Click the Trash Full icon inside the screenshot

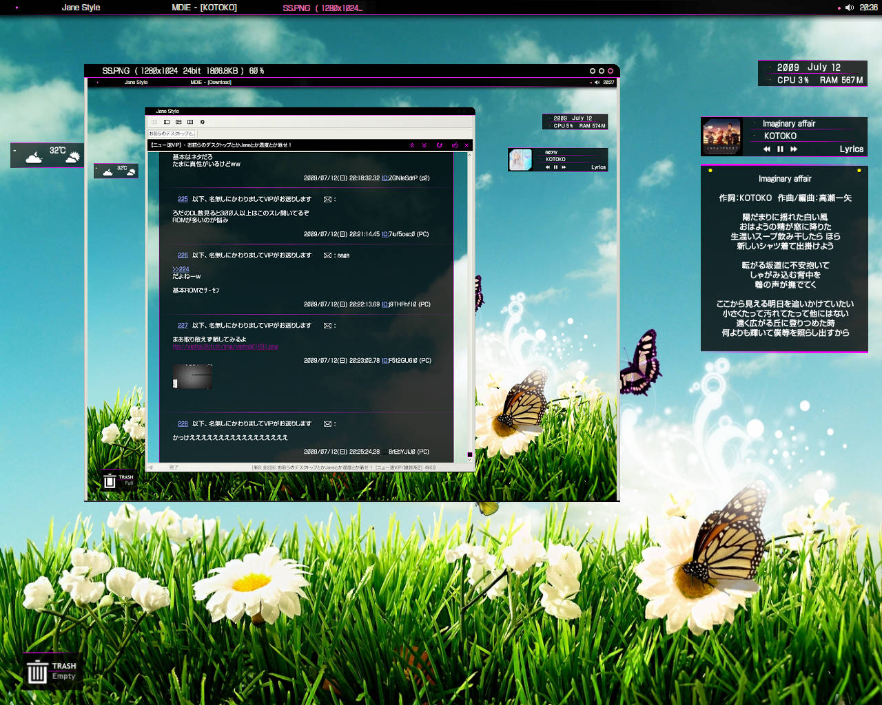[118, 481]
